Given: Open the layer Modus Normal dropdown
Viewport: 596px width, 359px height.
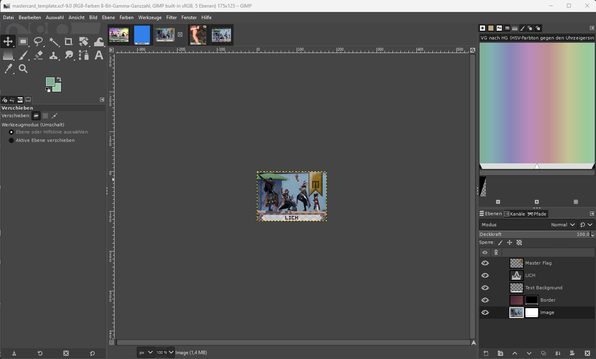Looking at the screenshot, I should [x=529, y=225].
